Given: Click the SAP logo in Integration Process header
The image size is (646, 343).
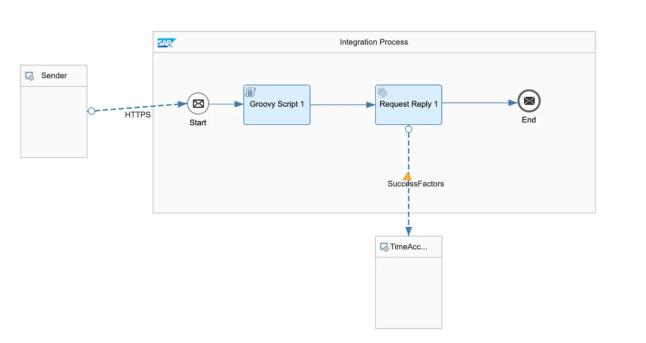Looking at the screenshot, I should click(x=166, y=43).
